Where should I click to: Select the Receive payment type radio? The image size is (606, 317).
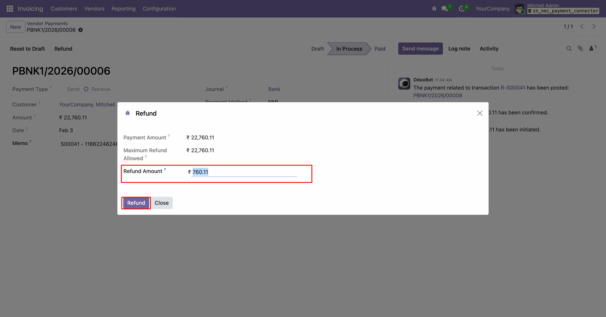pyautogui.click(x=86, y=89)
